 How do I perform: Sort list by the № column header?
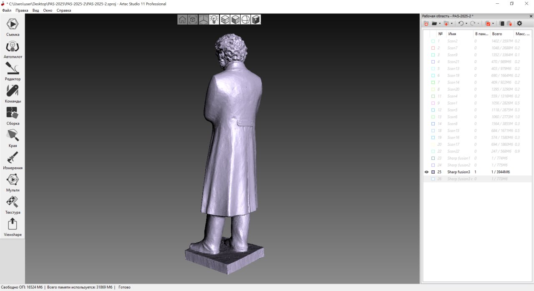441,34
